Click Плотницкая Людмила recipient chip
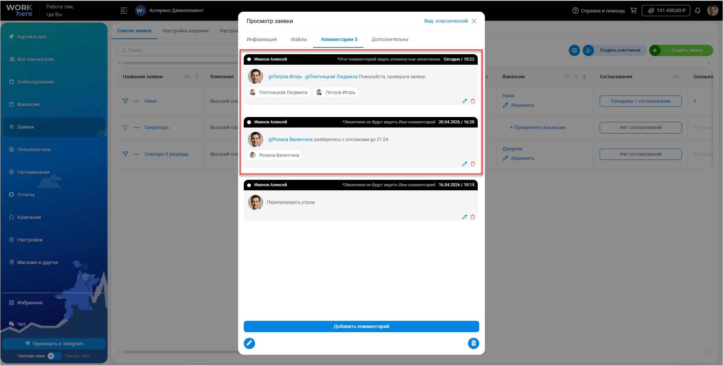Viewport: 723px width, 366px height. [x=278, y=93]
